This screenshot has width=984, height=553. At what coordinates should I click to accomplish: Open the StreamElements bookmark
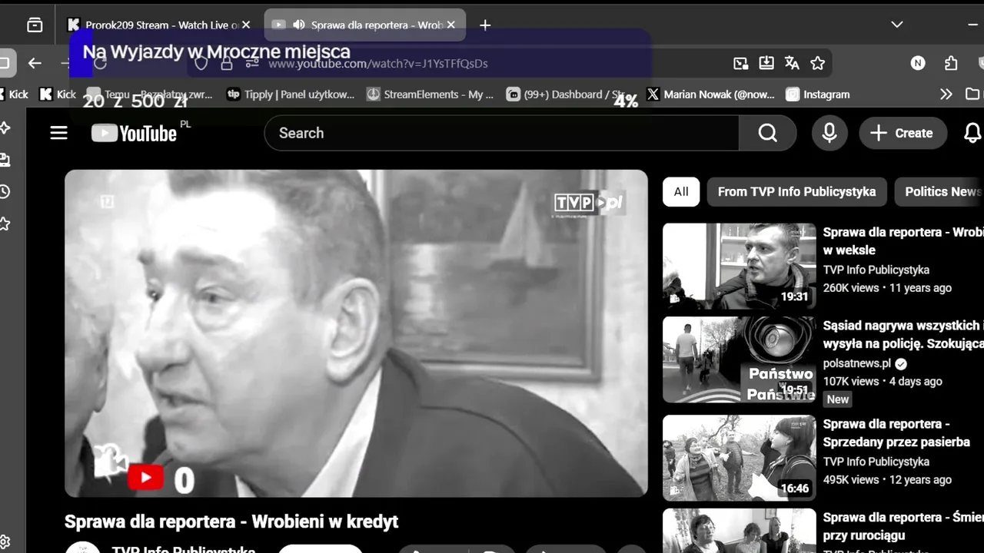(x=430, y=94)
